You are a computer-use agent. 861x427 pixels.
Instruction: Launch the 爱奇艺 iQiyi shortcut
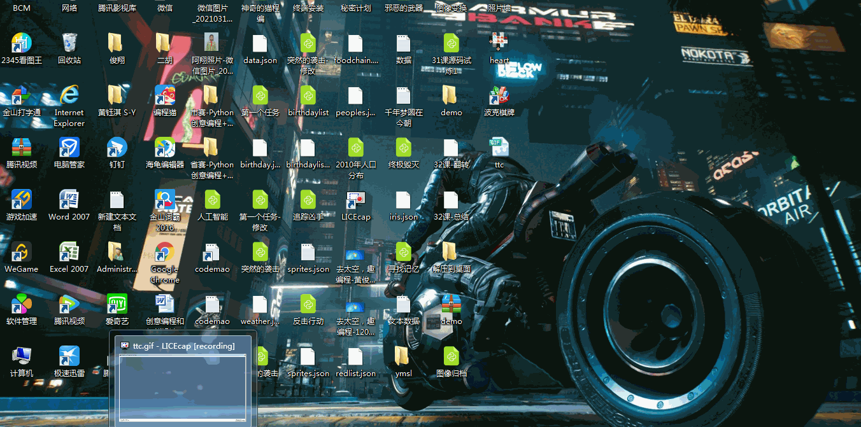(x=117, y=304)
